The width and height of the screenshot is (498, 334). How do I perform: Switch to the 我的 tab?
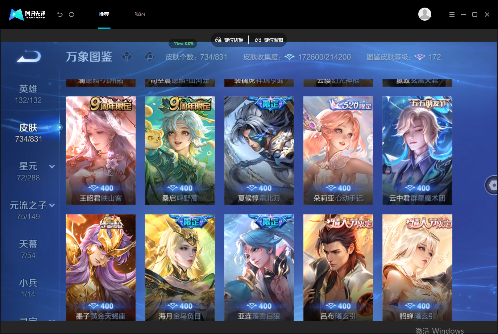[x=140, y=14]
